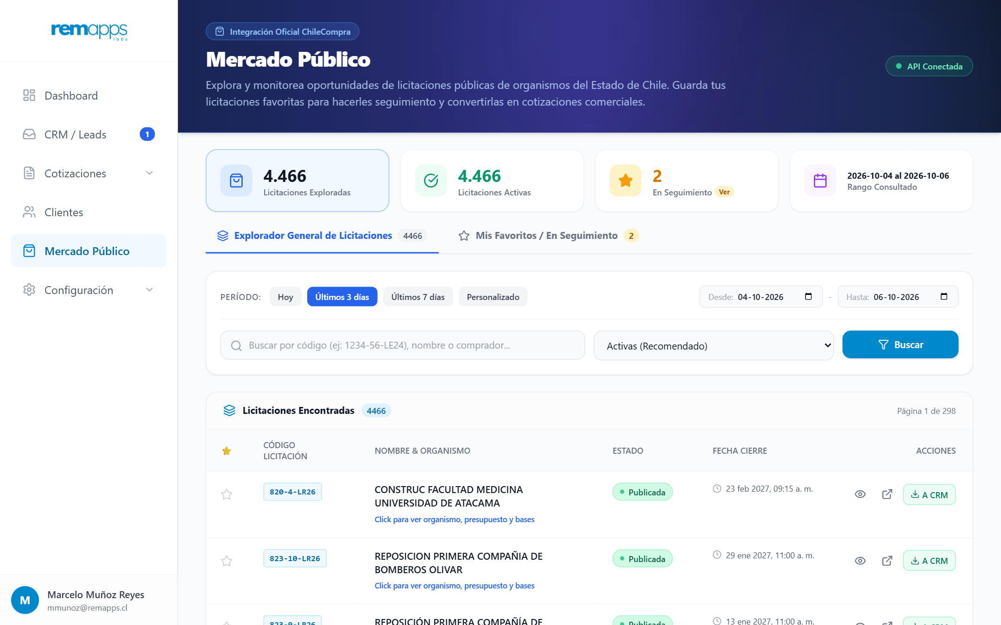Favorite licitación 820-4-LR26 with star
1001x625 pixels.
pos(227,494)
